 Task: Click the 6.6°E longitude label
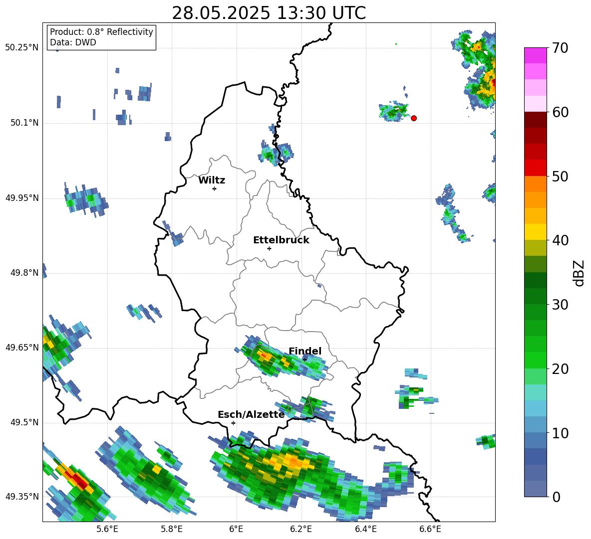point(430,529)
